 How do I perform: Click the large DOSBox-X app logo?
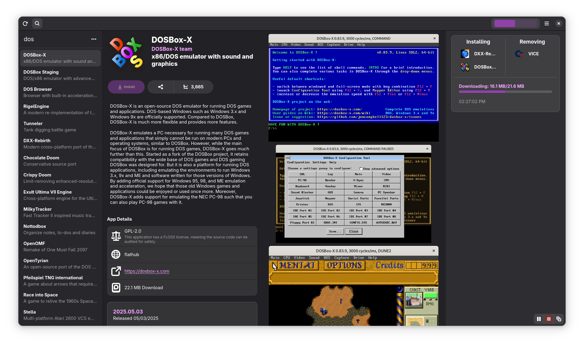[x=127, y=53]
